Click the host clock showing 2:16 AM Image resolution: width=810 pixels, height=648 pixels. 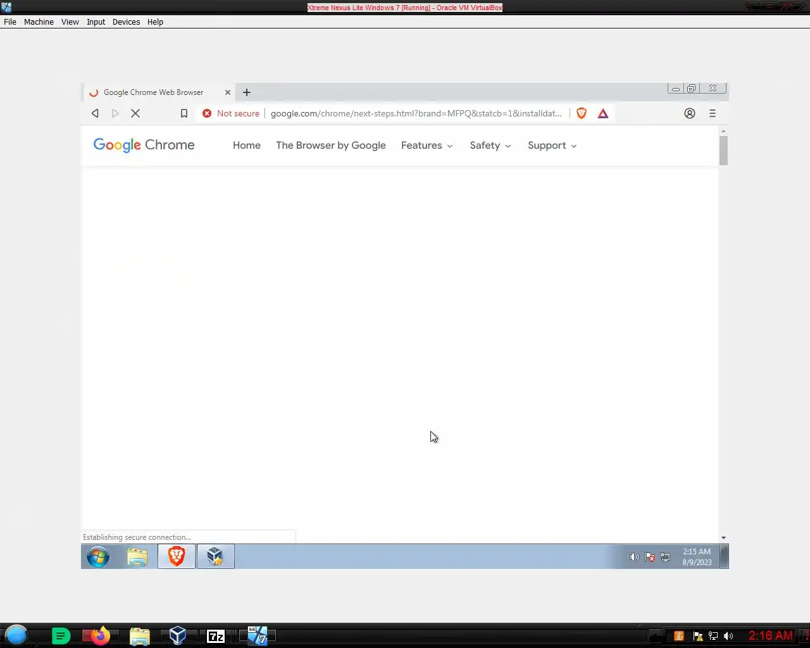point(771,635)
